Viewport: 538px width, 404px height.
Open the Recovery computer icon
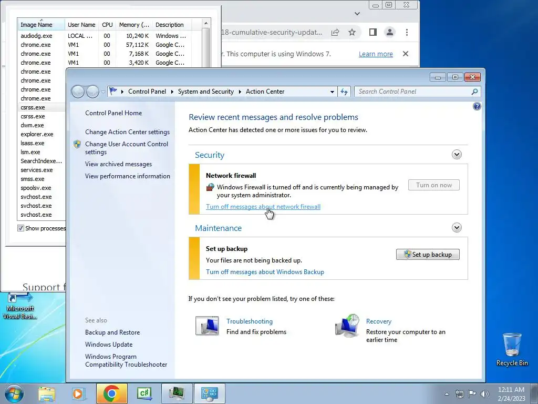347,326
